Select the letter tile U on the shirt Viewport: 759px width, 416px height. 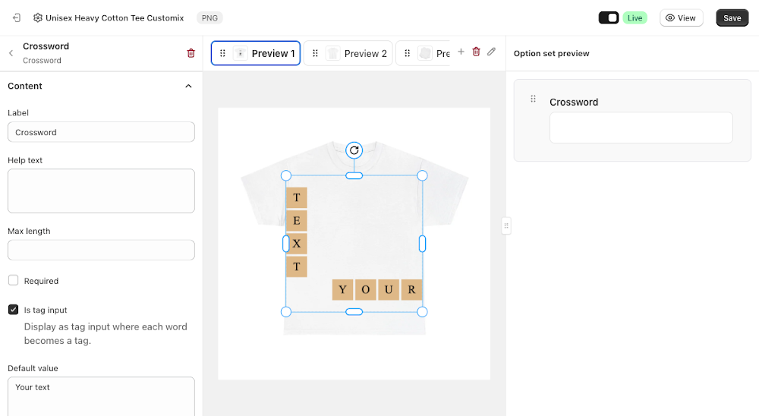tap(388, 289)
